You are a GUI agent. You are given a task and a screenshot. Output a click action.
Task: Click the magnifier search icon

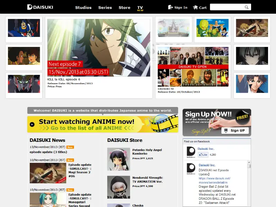coord(247,7)
